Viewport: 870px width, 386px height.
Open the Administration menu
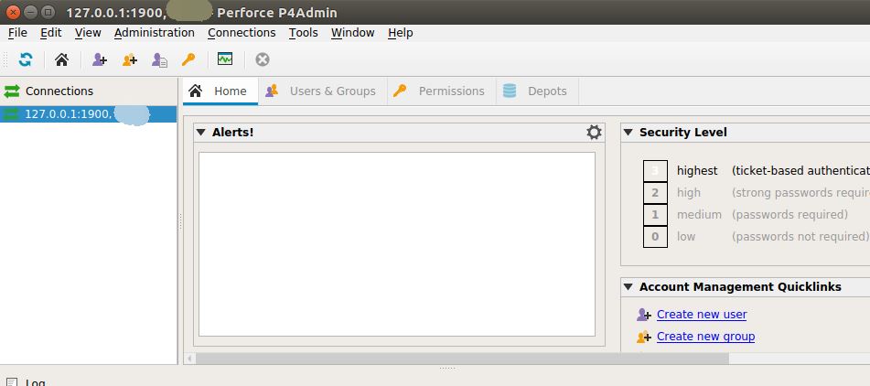click(x=155, y=33)
